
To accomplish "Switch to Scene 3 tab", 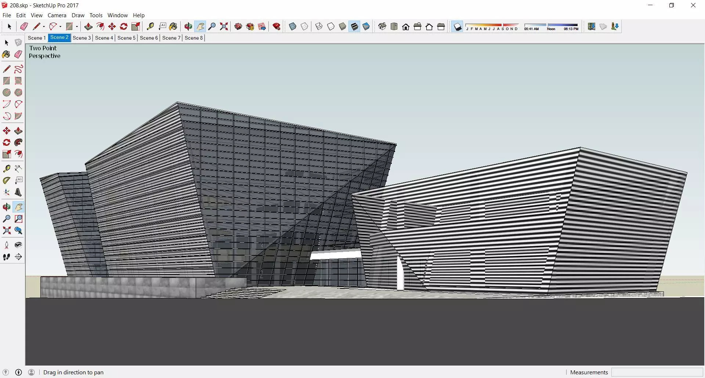I will [x=82, y=38].
